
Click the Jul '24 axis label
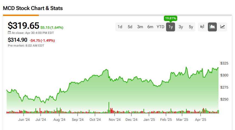tap(41, 120)
